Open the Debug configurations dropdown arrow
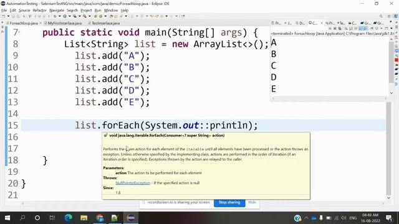Screen dimensions: 399x224 [x=60, y=16]
